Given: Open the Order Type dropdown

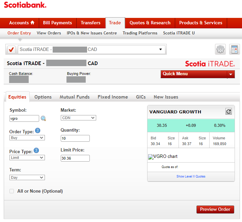Looking at the screenshot, I should (x=27, y=138).
